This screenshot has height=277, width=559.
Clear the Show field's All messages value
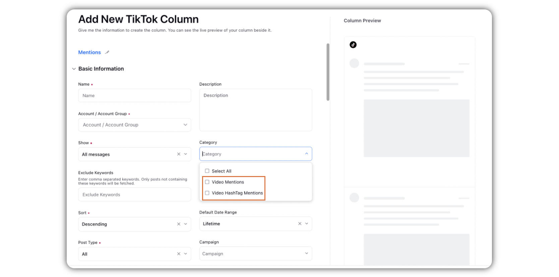[x=179, y=154]
